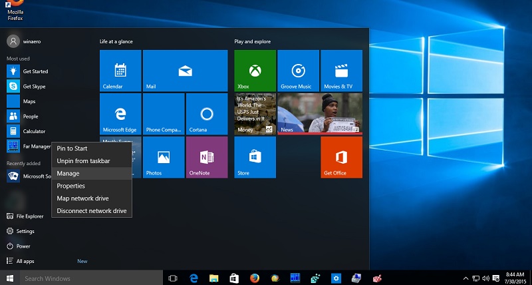Open the Mail tile

click(x=186, y=71)
